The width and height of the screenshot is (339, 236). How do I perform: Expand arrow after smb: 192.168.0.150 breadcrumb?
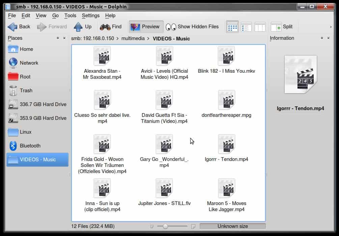[118, 39]
